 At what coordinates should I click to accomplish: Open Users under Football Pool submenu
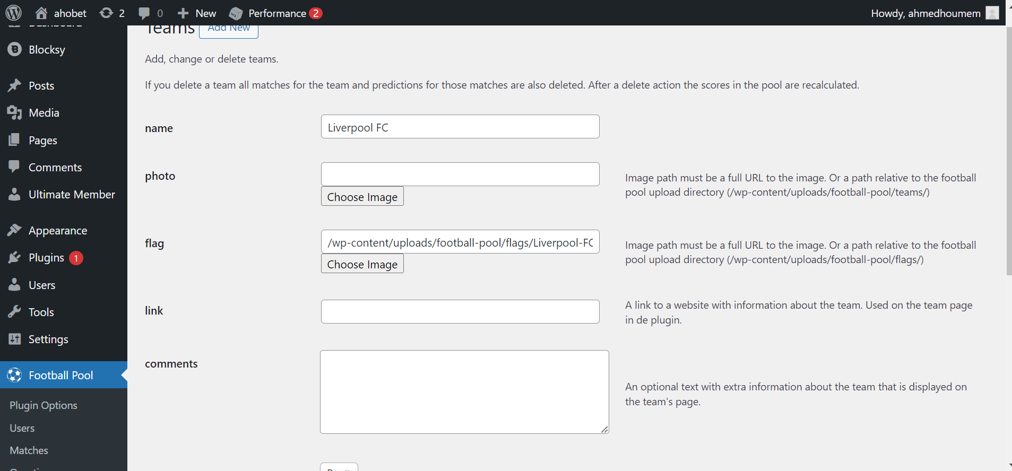(x=22, y=428)
